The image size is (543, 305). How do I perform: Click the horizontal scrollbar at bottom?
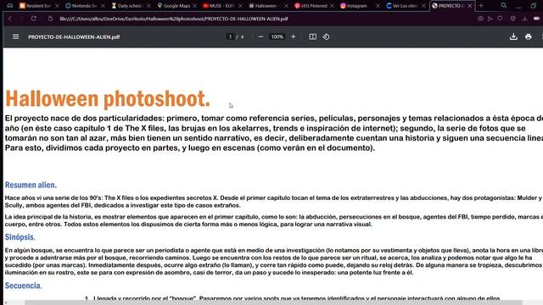273,303
